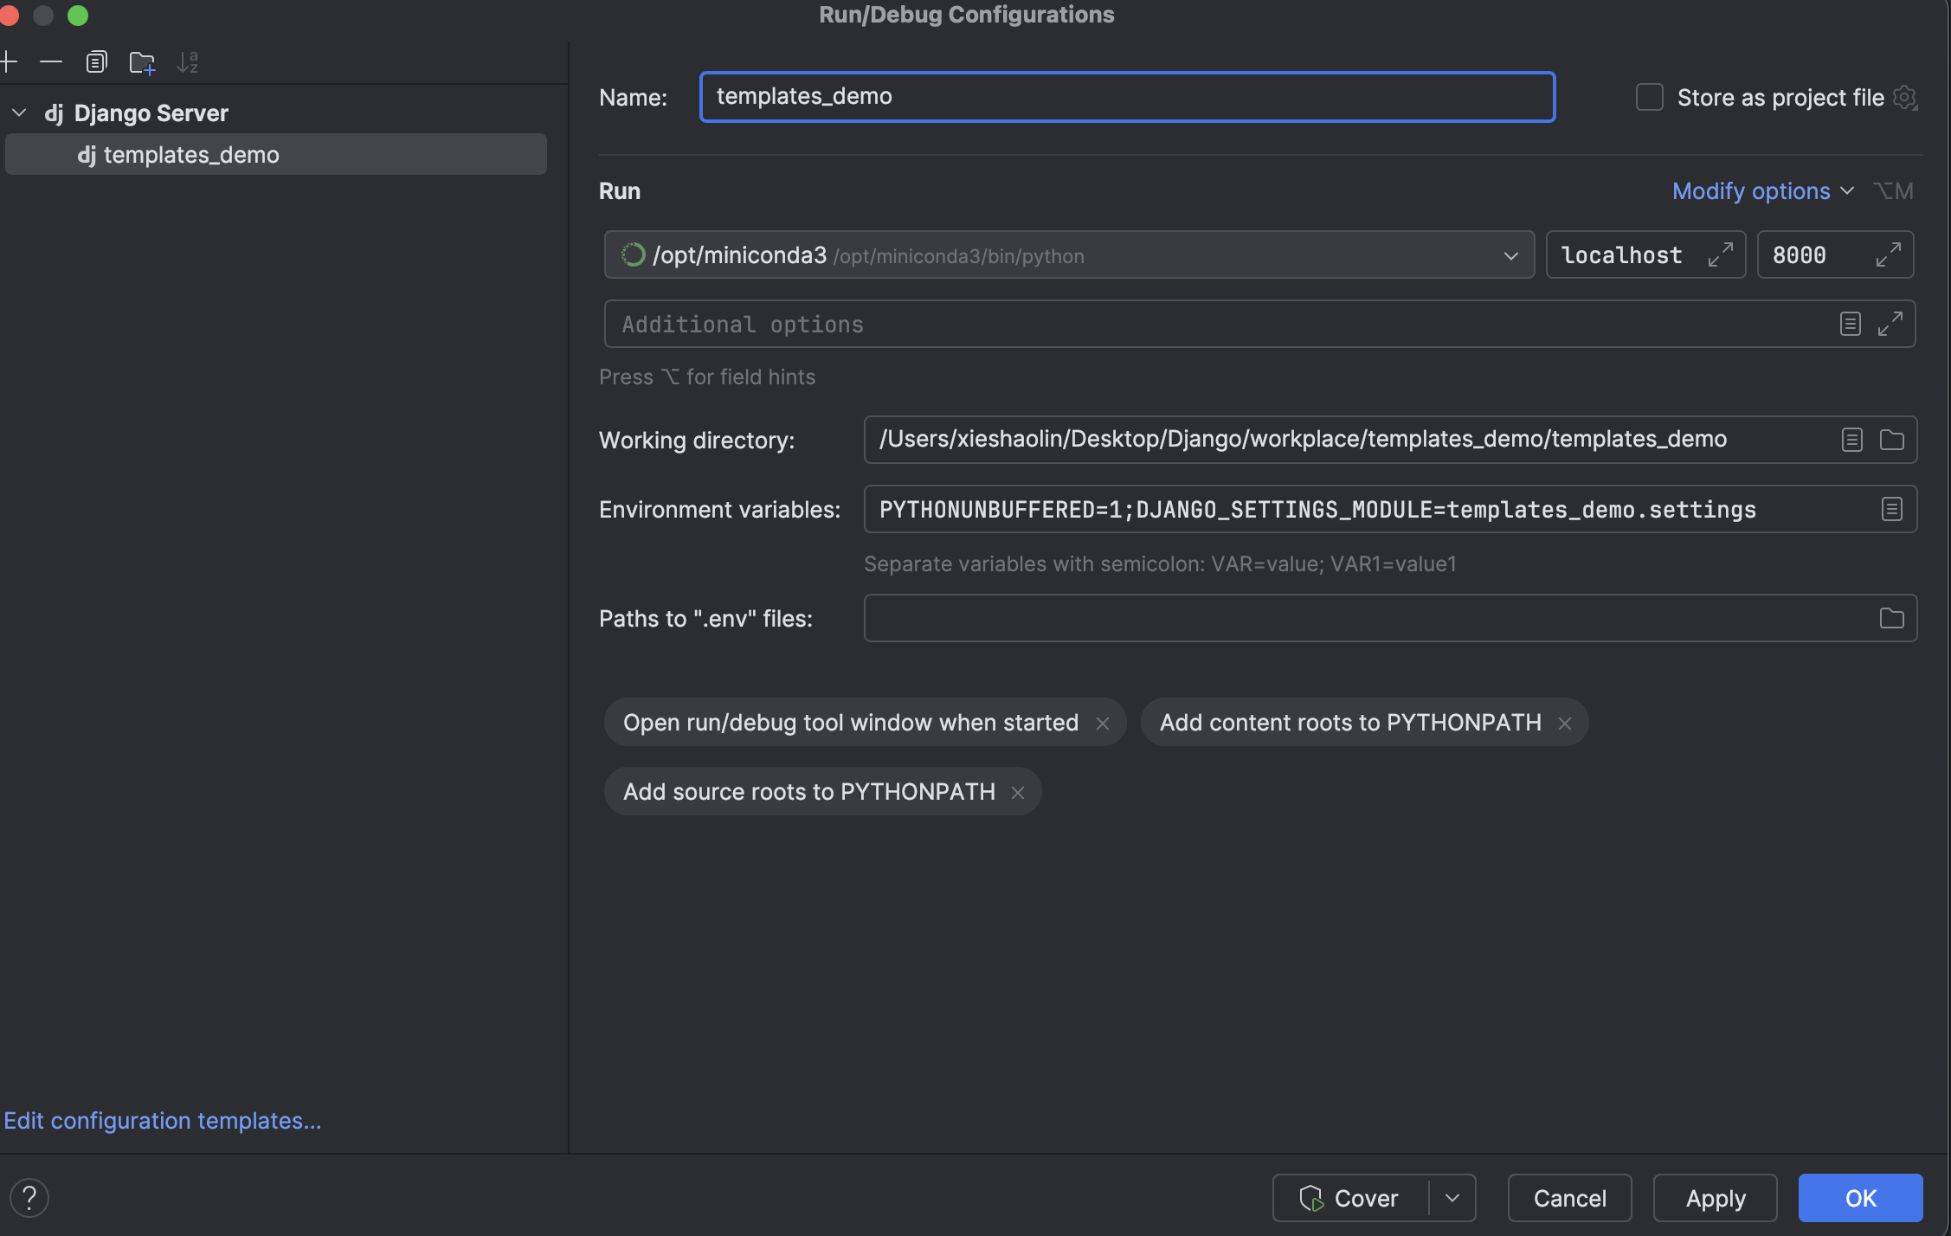The width and height of the screenshot is (1951, 1236).
Task: Open the Cover button dropdown arrow
Action: coord(1452,1199)
